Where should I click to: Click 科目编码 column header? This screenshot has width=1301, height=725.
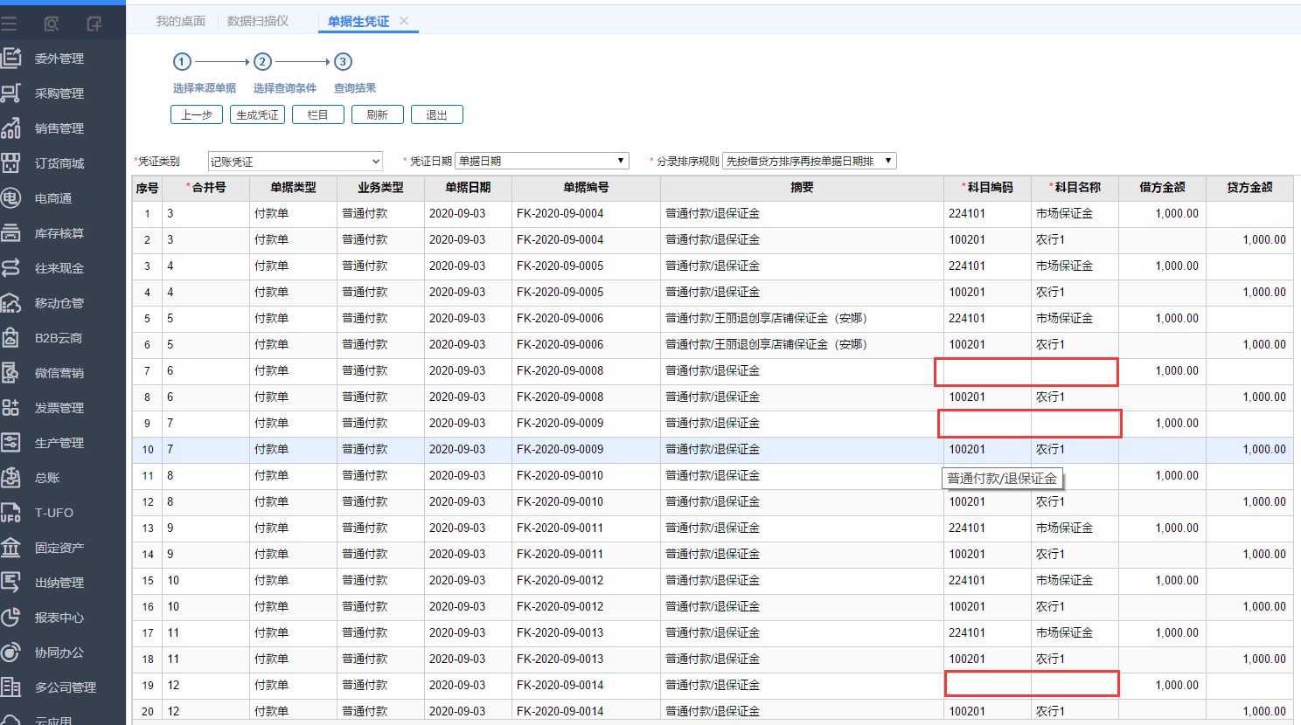click(x=987, y=188)
